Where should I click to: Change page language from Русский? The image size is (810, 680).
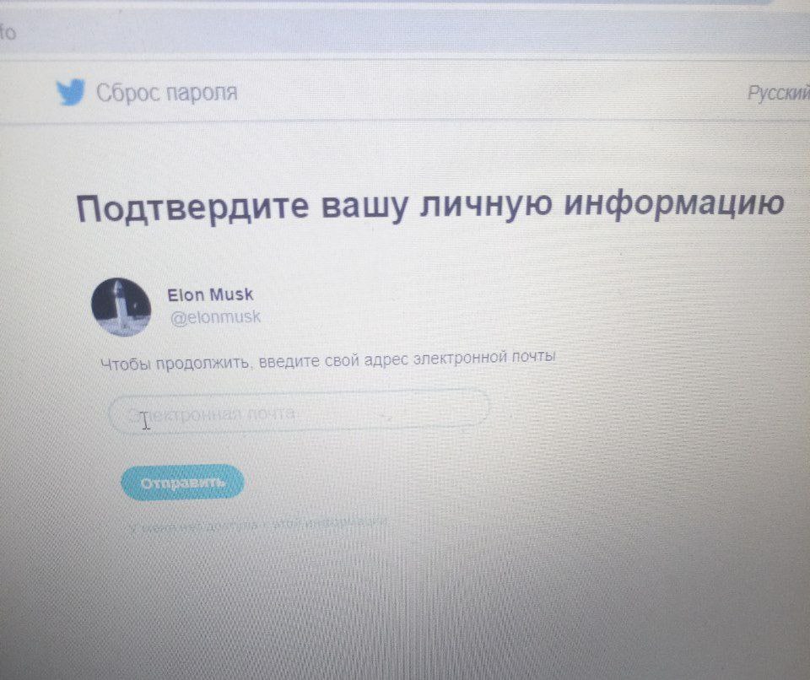pos(778,93)
